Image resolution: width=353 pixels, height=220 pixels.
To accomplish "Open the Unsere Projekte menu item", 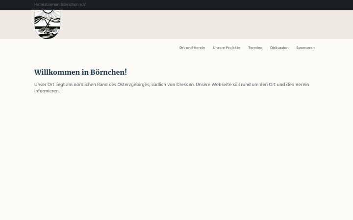I will (227, 47).
